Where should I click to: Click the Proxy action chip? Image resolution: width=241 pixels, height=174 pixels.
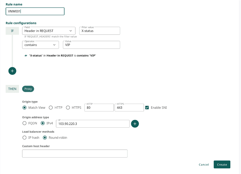[x=28, y=89]
